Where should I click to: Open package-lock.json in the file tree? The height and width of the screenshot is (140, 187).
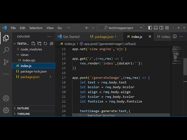tap(34, 71)
